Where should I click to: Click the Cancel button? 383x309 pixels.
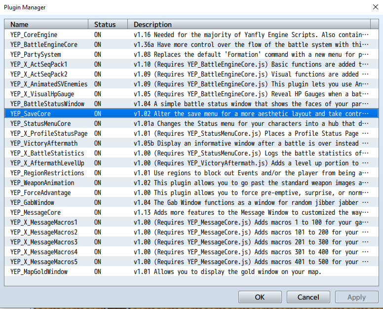(x=308, y=297)
